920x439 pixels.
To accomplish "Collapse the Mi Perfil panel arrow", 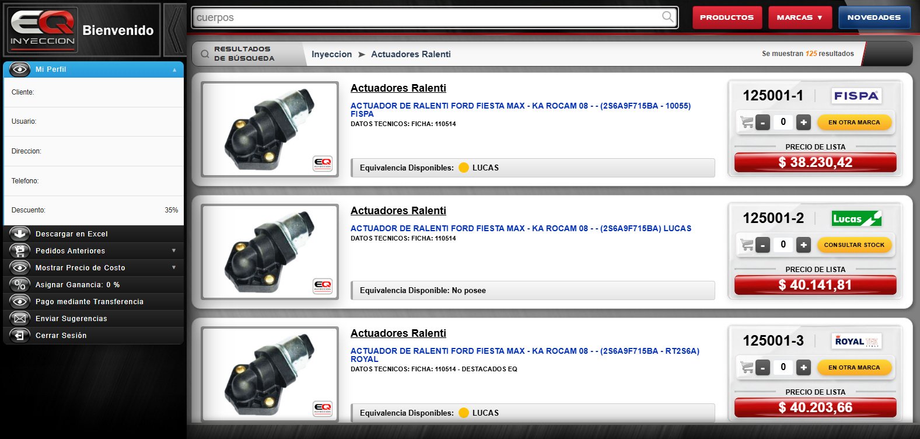I will click(174, 69).
